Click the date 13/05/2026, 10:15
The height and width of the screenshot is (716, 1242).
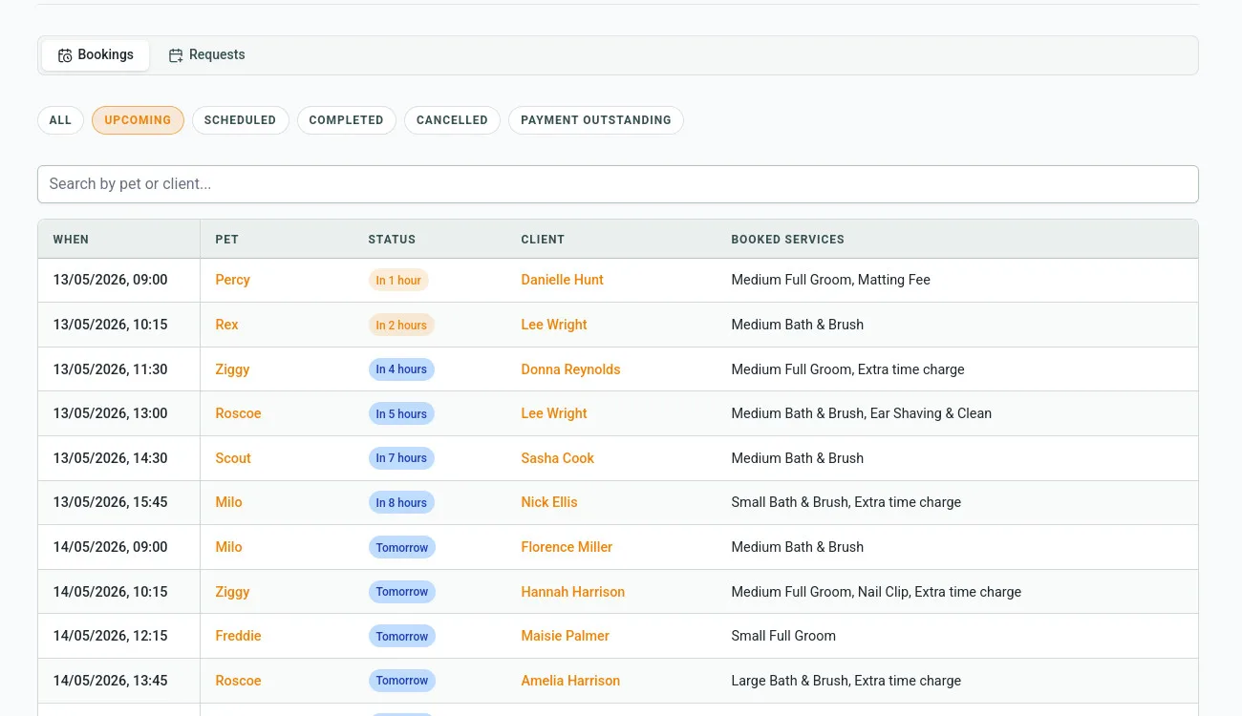click(x=111, y=325)
